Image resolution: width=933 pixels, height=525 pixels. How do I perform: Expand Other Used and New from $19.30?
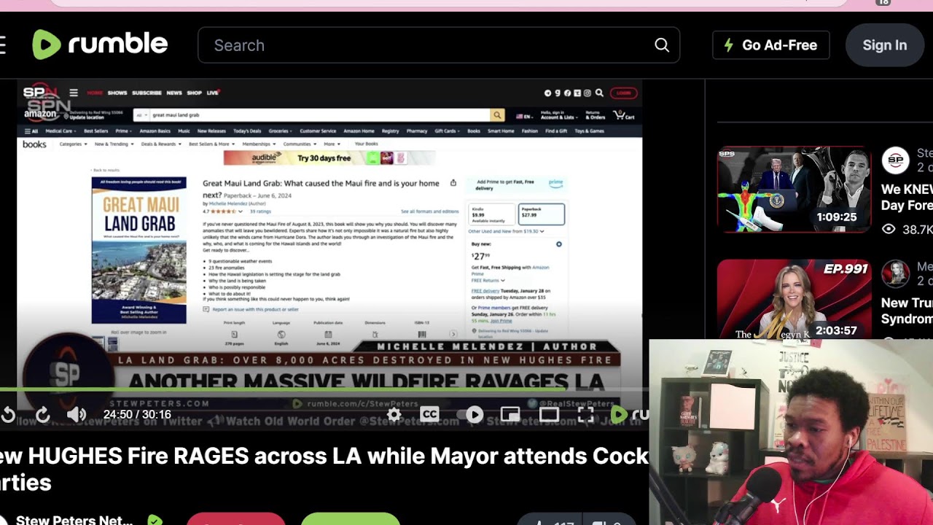tap(506, 231)
